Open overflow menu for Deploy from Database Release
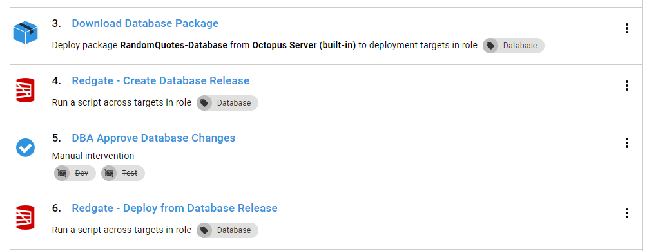This screenshot has width=647, height=251. [627, 213]
